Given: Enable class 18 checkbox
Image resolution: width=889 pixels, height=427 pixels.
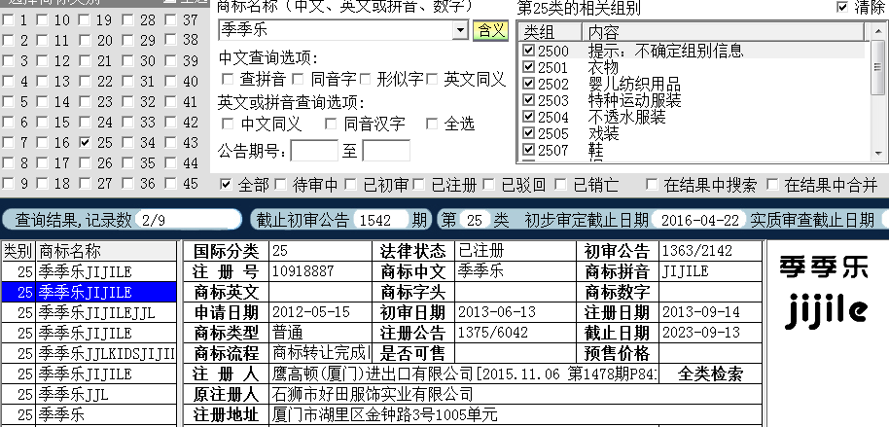Looking at the screenshot, I should [43, 184].
